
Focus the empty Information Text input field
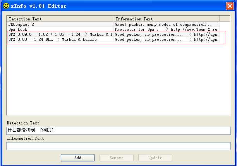(x=118, y=146)
